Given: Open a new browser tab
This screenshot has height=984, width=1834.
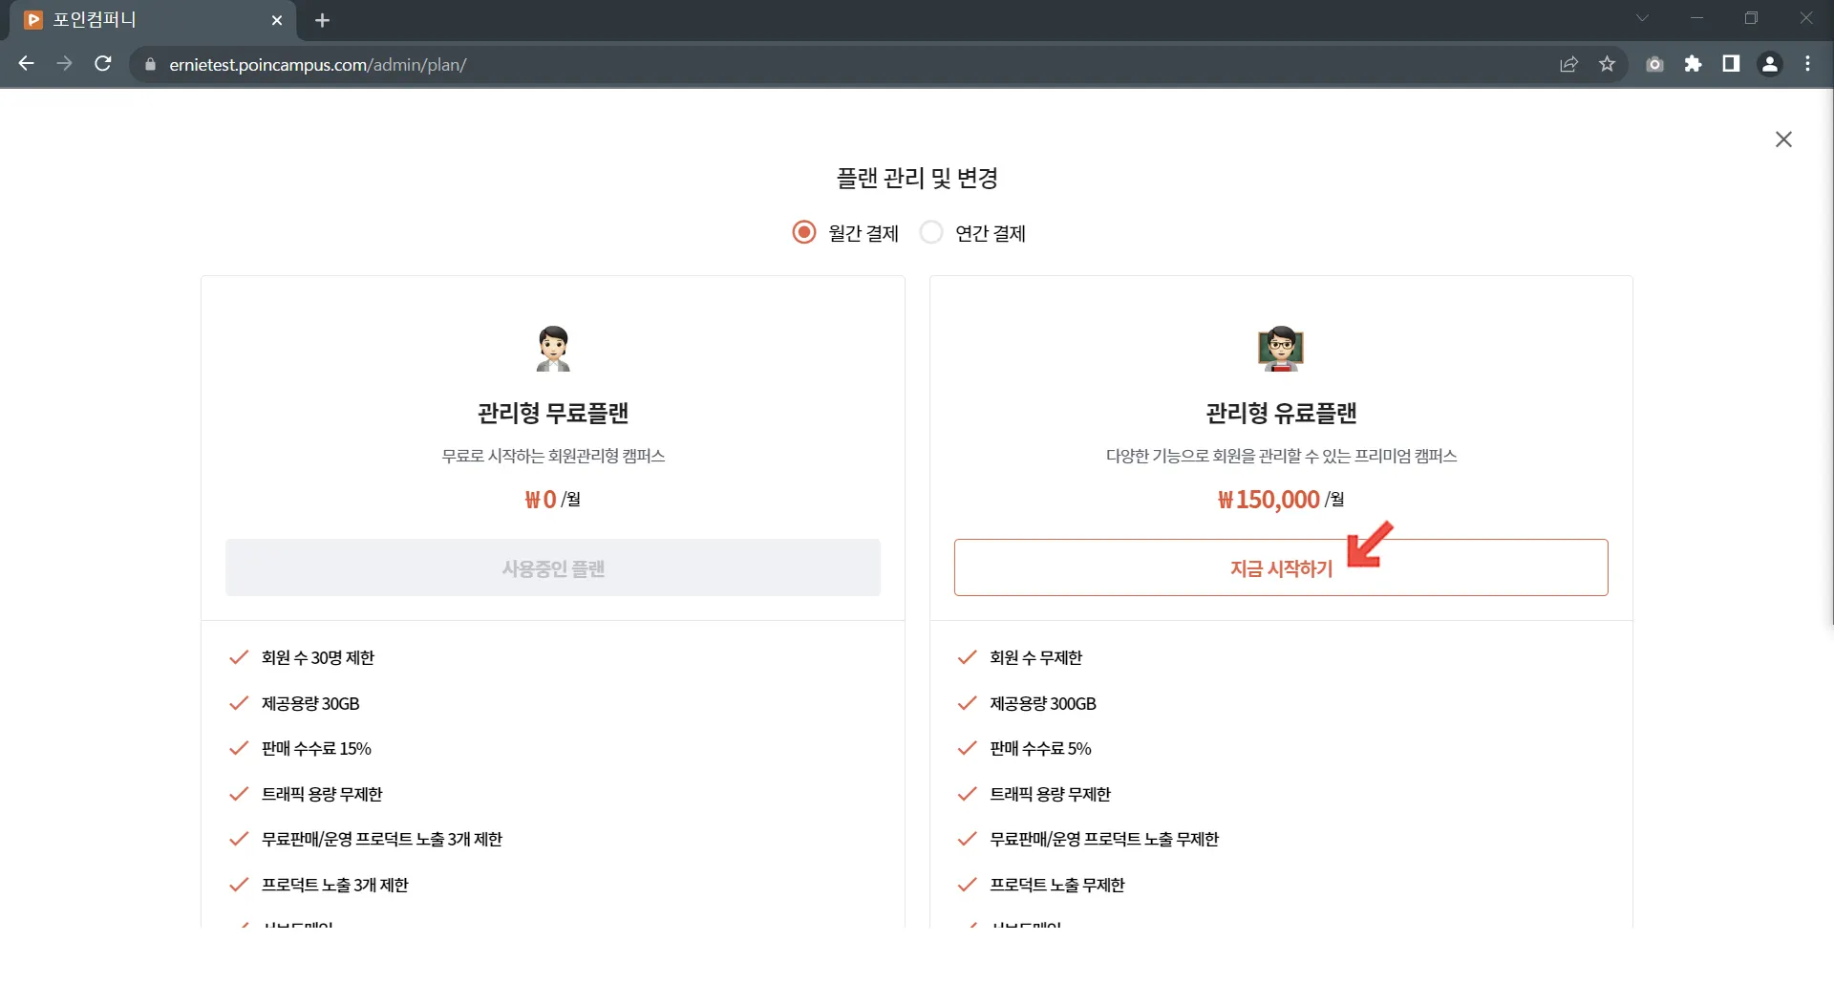Looking at the screenshot, I should [x=322, y=20].
